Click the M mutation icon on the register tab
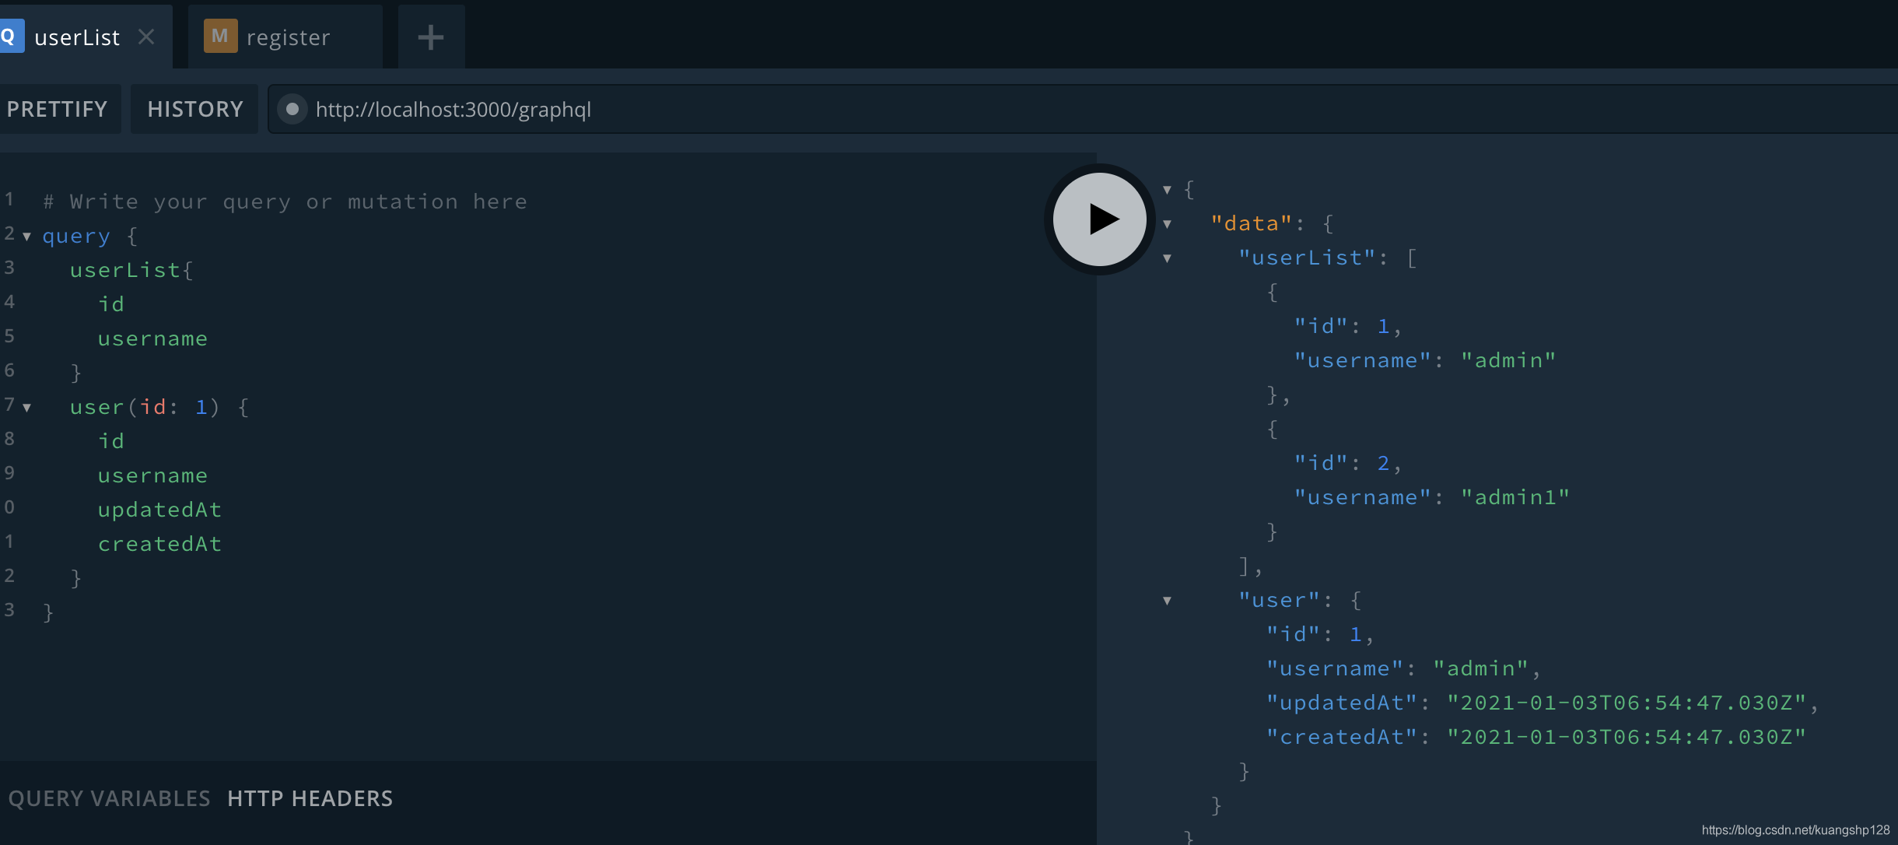The image size is (1898, 845). pyautogui.click(x=220, y=37)
